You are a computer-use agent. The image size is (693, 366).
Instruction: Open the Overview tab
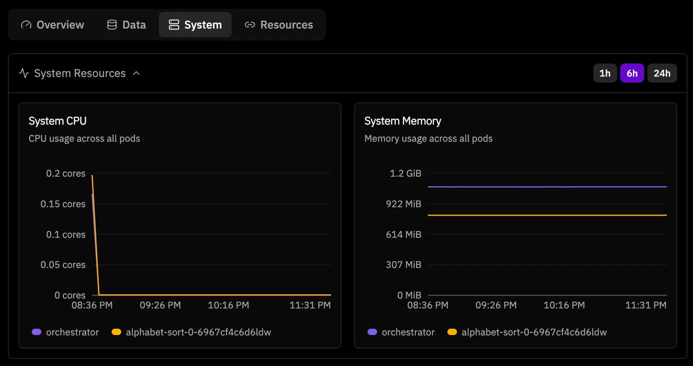[60, 25]
